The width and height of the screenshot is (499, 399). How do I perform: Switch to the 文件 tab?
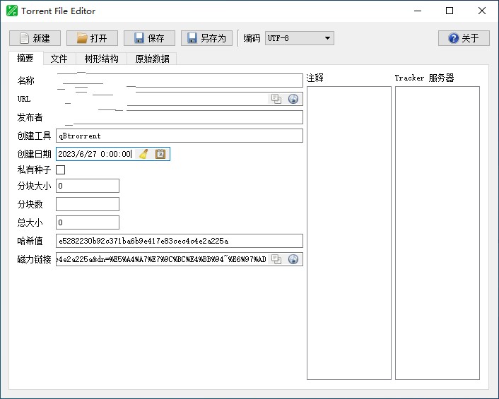coord(59,59)
